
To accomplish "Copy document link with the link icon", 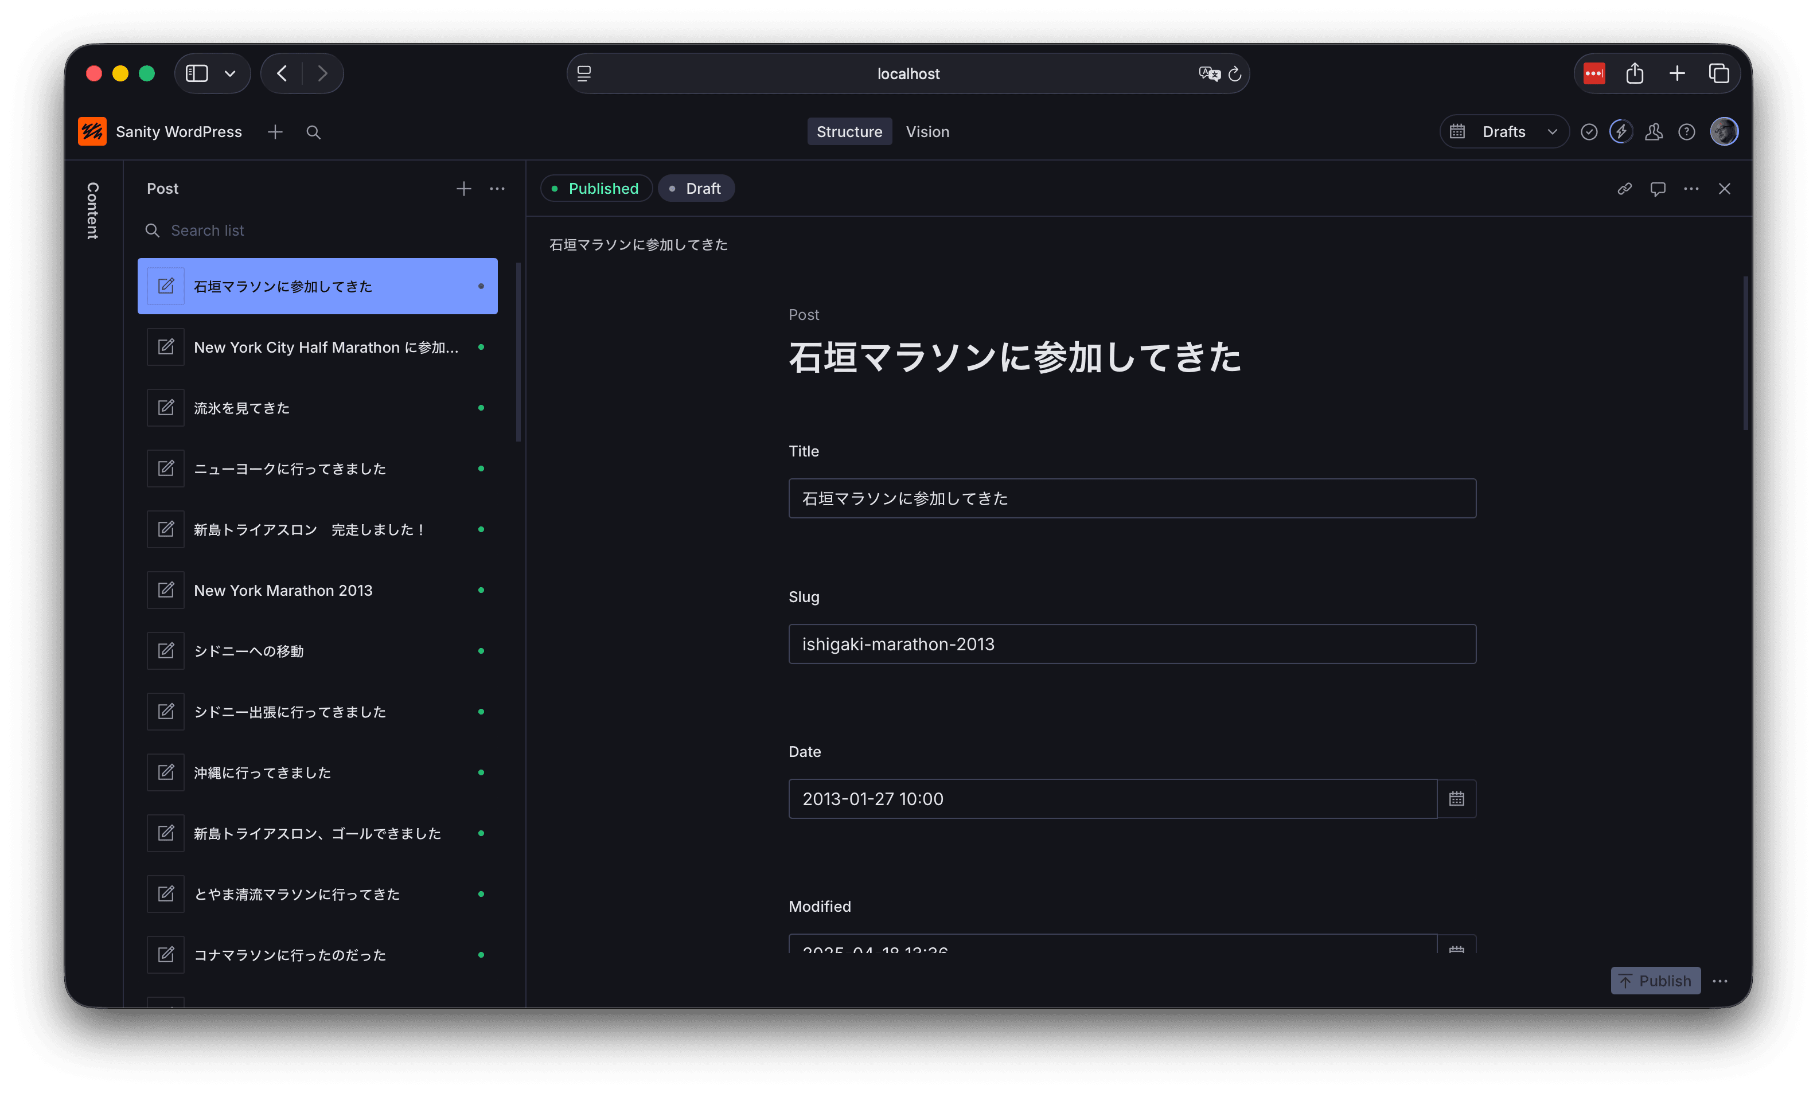I will click(x=1624, y=189).
